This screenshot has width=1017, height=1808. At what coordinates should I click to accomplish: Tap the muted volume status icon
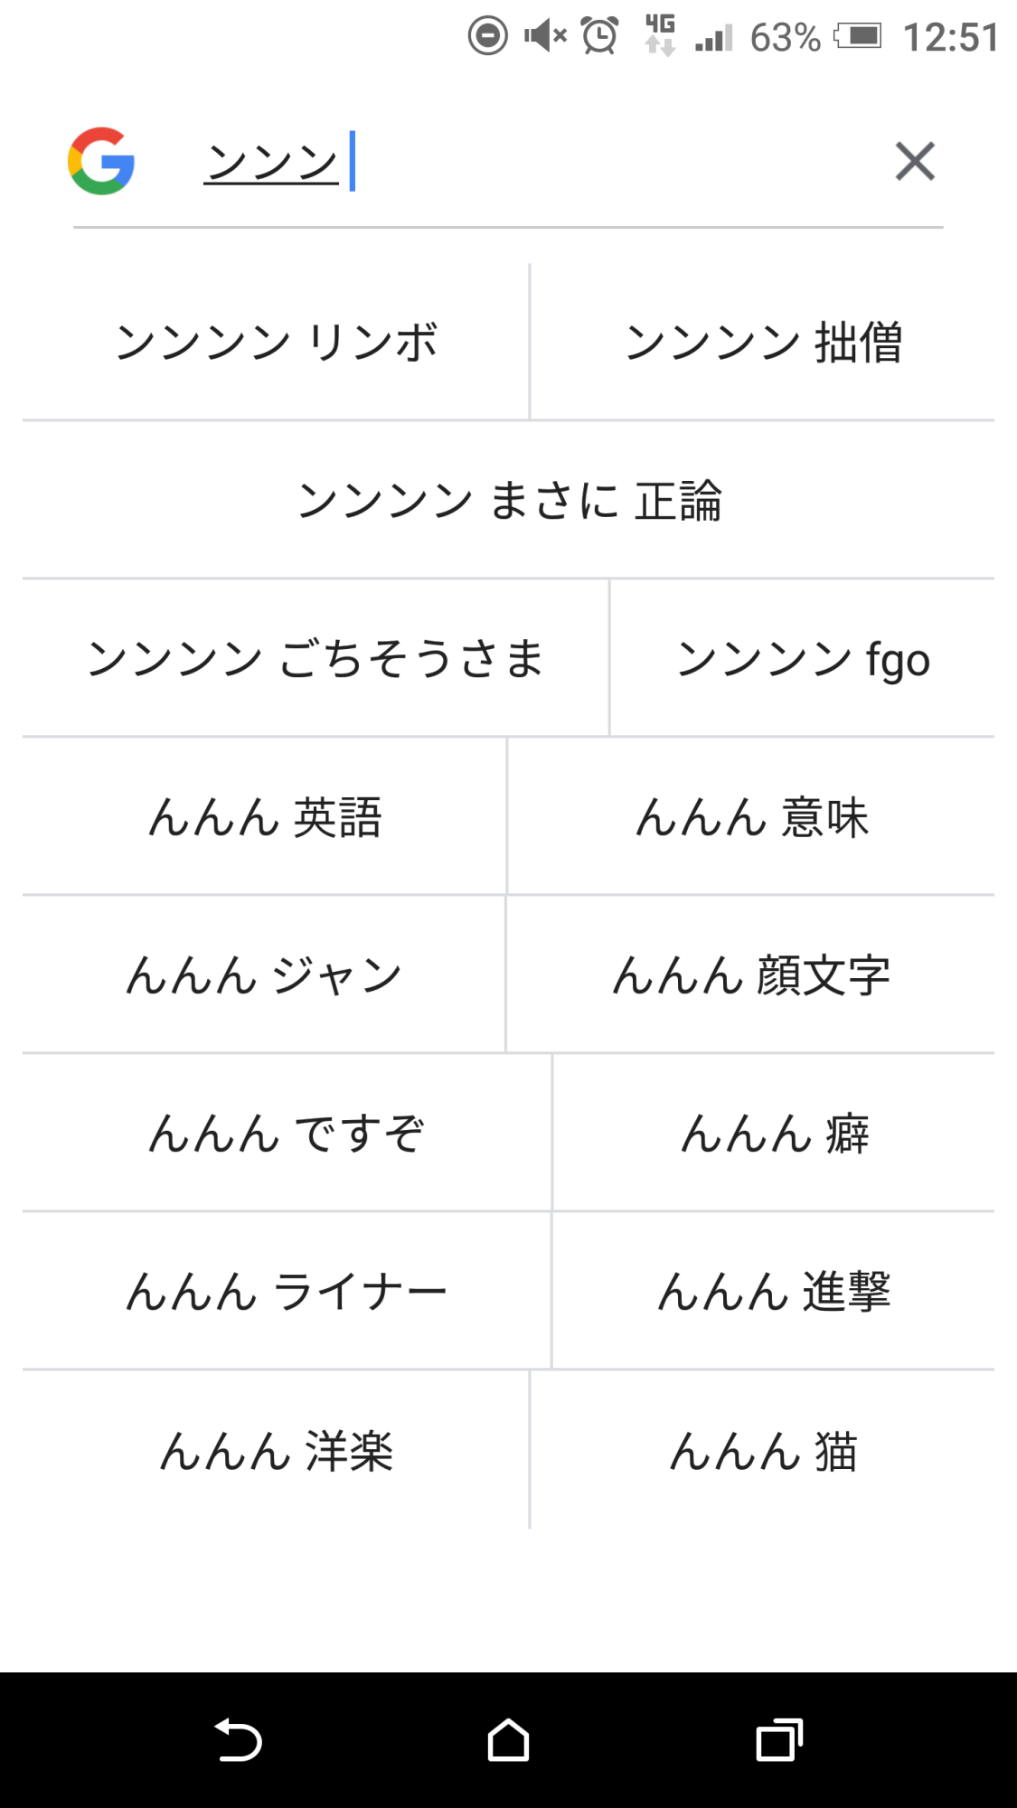[545, 37]
